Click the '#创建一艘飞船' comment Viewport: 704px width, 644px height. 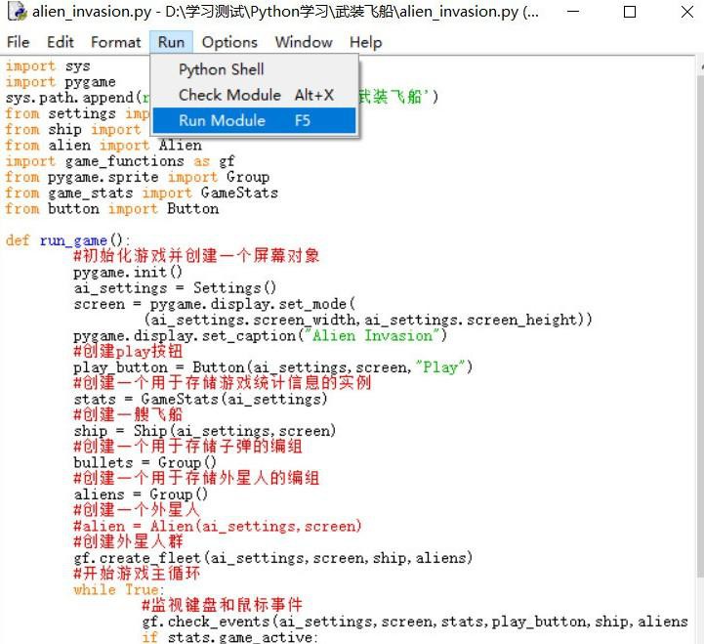click(x=128, y=414)
